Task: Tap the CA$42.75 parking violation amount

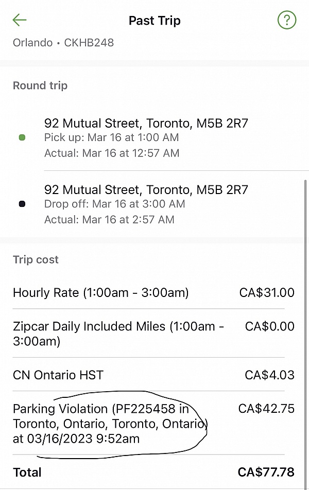Action: [x=266, y=409]
